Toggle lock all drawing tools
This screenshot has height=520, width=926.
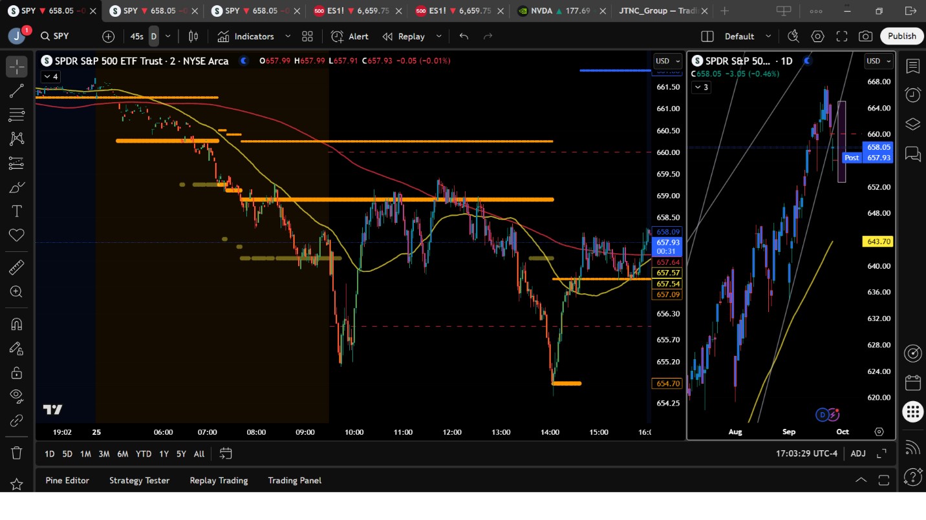[17, 373]
